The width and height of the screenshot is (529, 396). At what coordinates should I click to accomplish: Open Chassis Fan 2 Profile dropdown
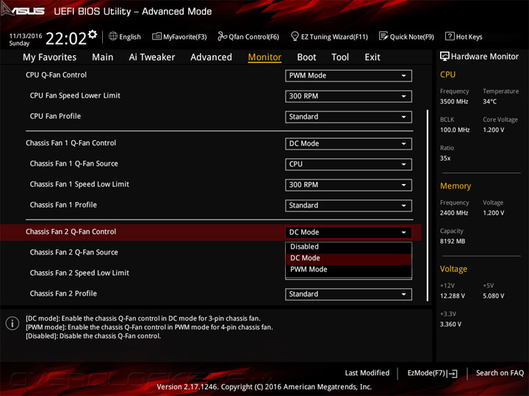click(348, 294)
